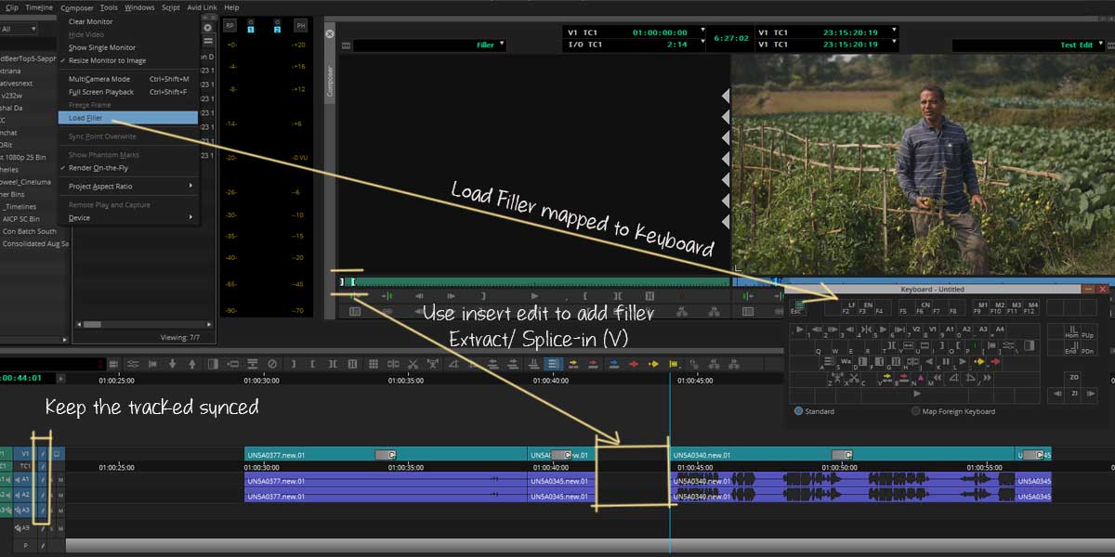Click the Hom key in Keyboard window
Screen dimensions: 1115x557
click(x=1070, y=331)
